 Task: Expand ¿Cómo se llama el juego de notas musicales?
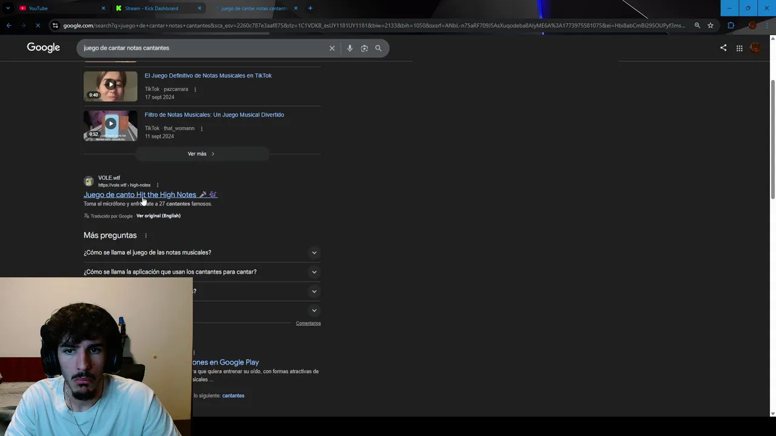[x=202, y=253]
